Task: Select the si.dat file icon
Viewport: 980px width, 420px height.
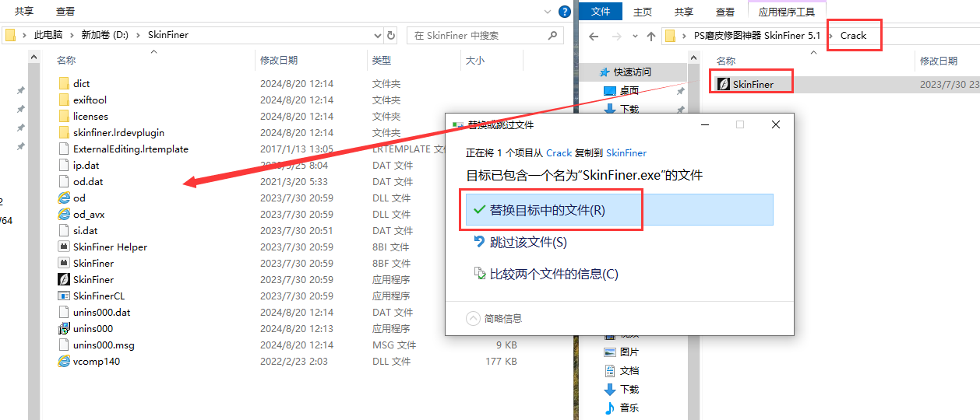Action: 64,230
